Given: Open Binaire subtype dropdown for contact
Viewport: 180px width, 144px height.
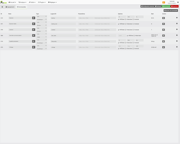Looking at the screenshot, I should click(x=41, y=31).
